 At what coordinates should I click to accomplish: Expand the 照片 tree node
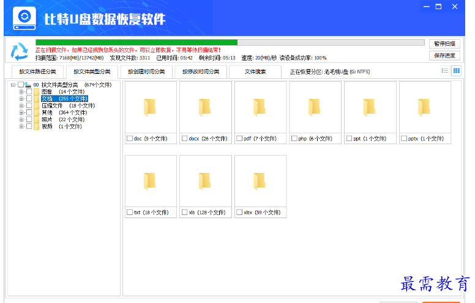(21, 120)
